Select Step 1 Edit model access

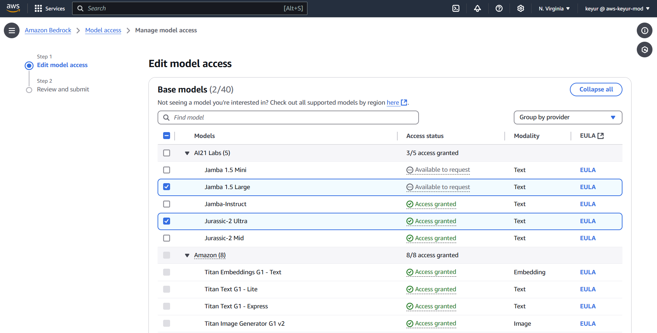pos(62,65)
